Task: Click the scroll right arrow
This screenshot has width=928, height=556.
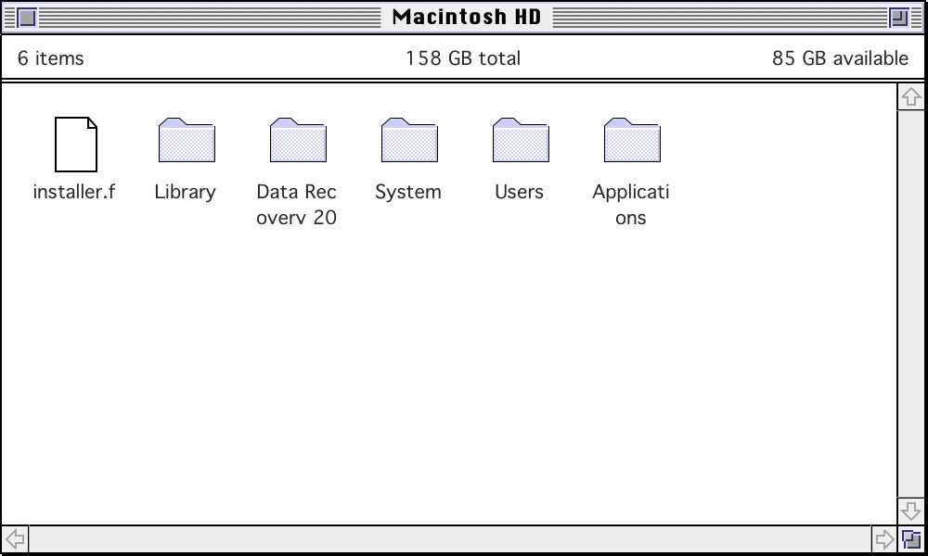Action: point(884,539)
